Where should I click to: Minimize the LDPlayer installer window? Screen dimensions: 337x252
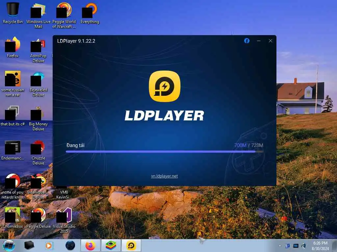(259, 41)
